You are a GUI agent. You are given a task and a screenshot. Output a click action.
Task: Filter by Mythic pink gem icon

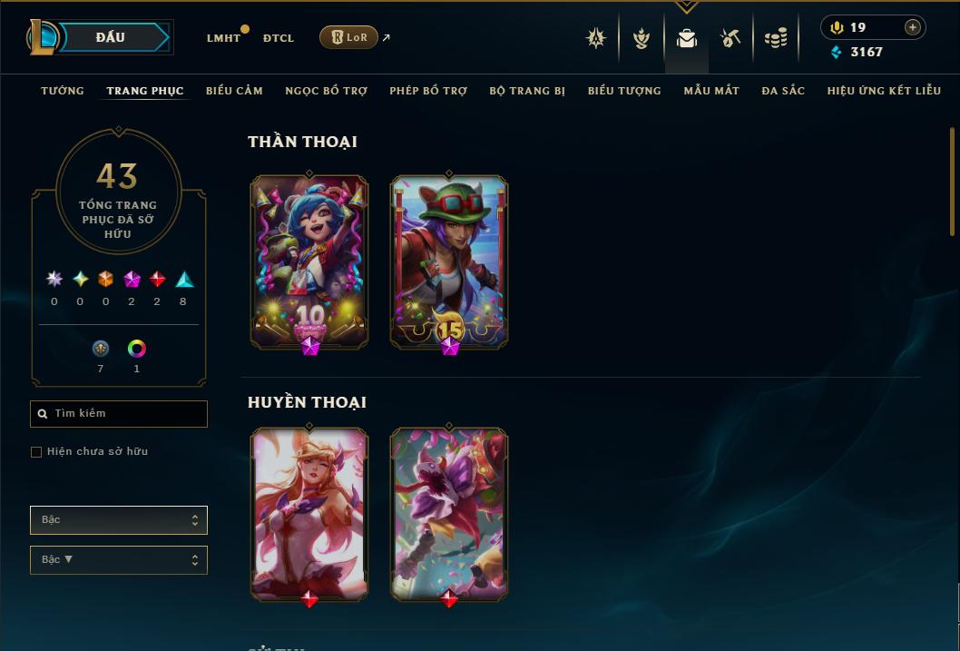(x=132, y=280)
